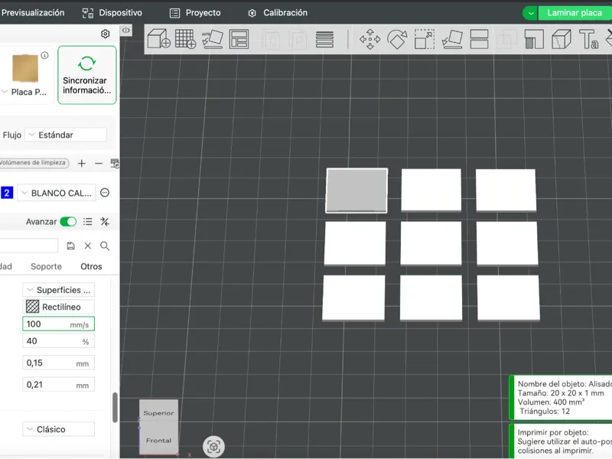The height and width of the screenshot is (459, 612).
Task: Click the plate thumbnail image
Action: pyautogui.click(x=25, y=68)
